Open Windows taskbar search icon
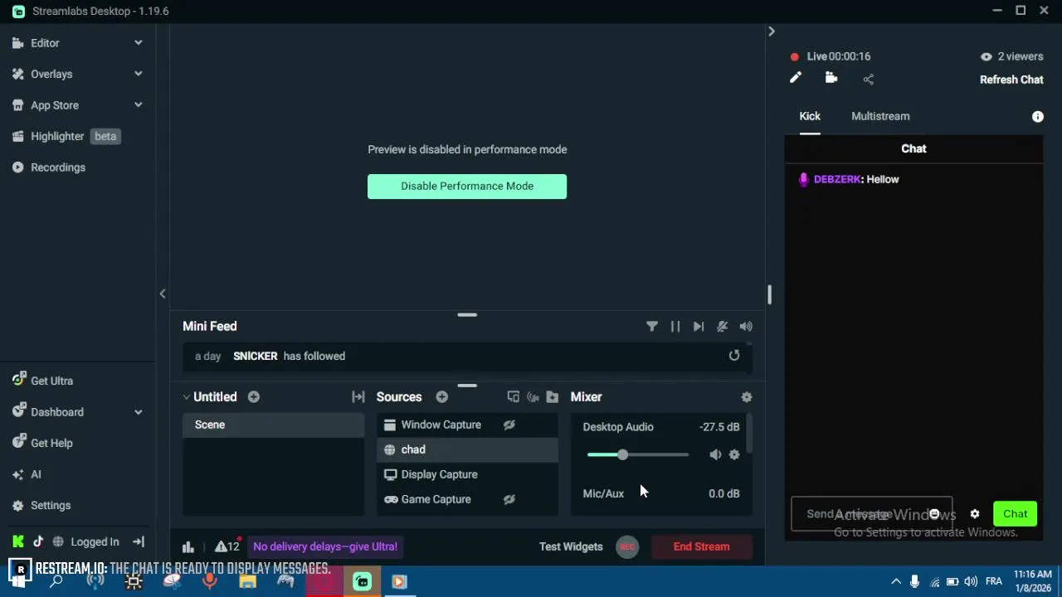The image size is (1062, 597). pyautogui.click(x=56, y=581)
